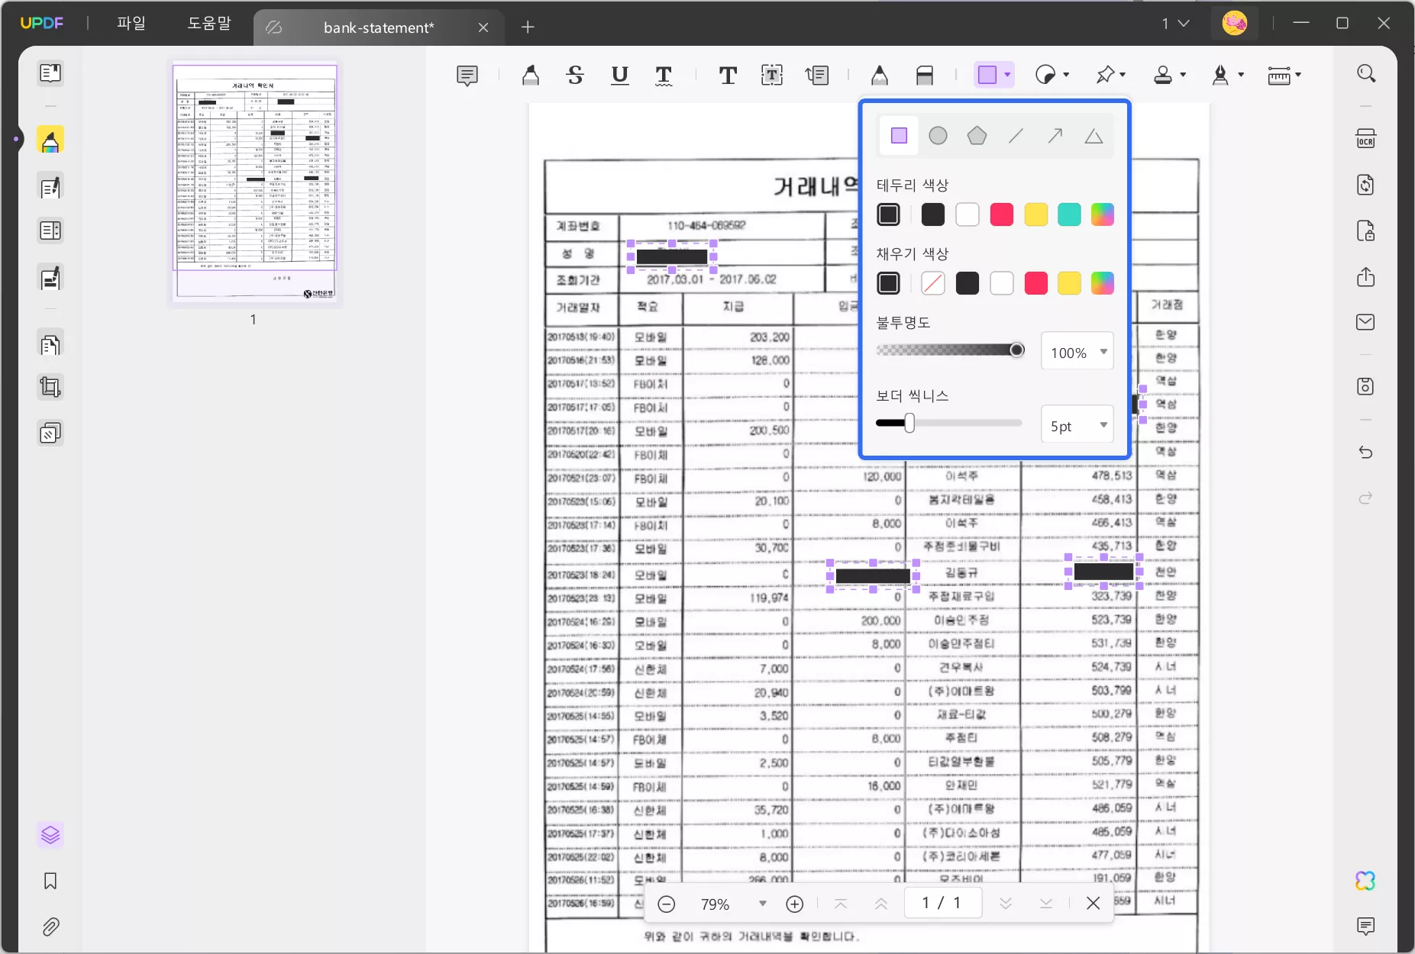
Task: Select the text box tool
Action: [x=772, y=75]
